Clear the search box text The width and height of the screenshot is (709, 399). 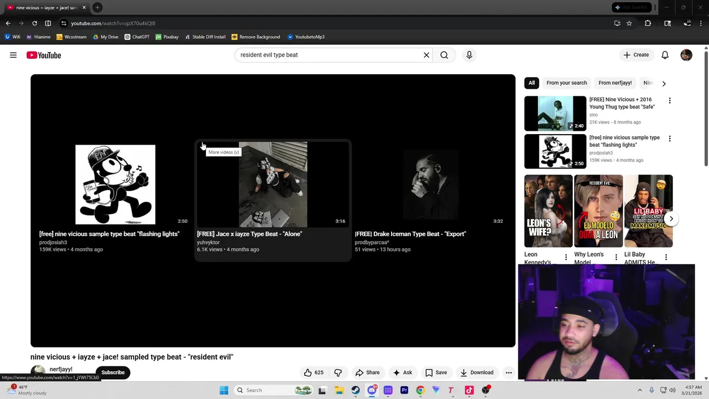pos(427,55)
